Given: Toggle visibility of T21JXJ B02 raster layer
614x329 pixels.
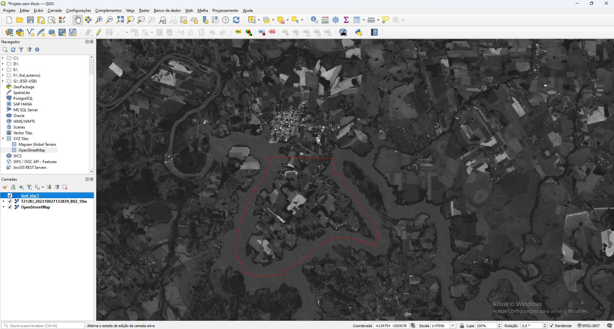Looking at the screenshot, I should coord(10,201).
